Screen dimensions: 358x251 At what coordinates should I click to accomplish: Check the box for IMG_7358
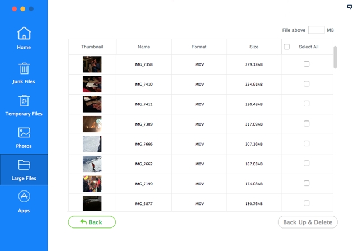(307, 64)
